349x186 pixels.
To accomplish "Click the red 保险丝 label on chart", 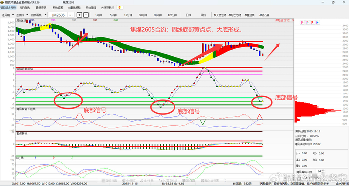I will click(285, 20).
